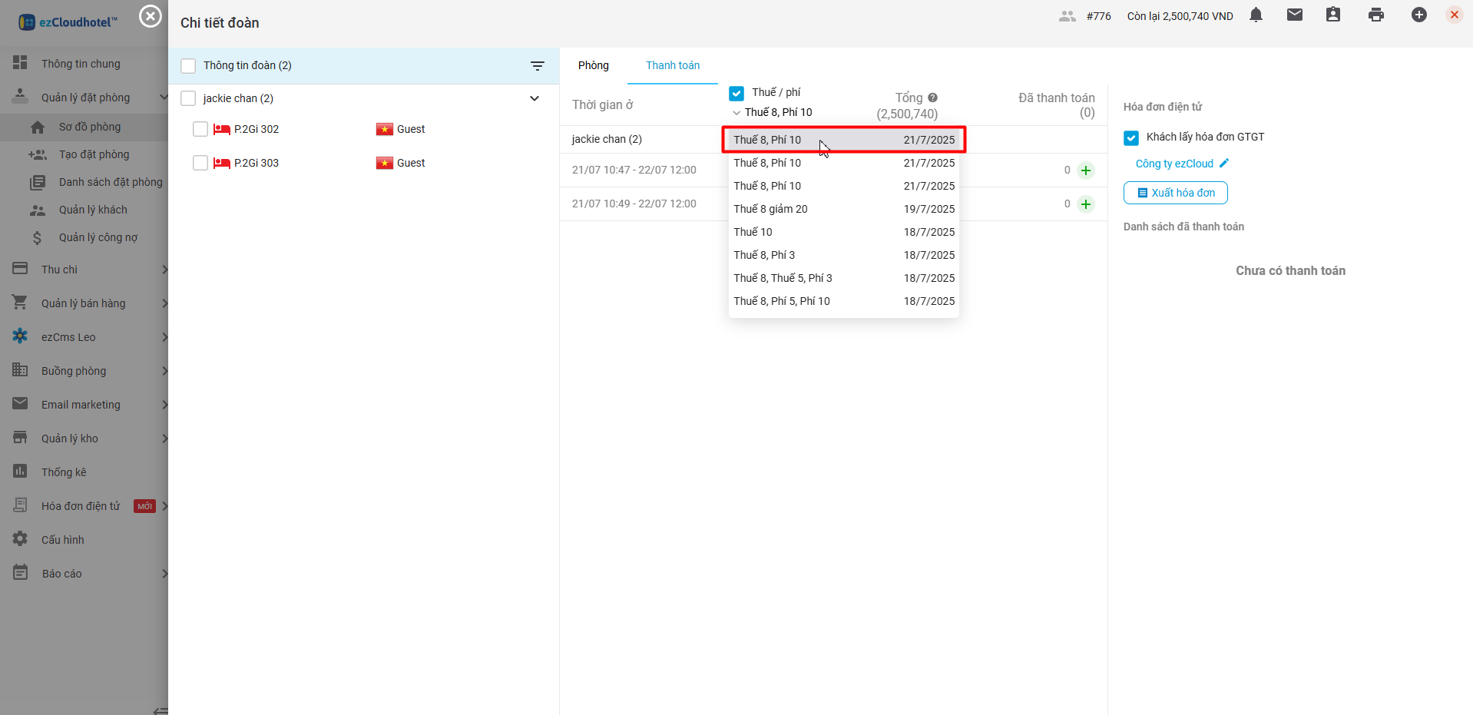This screenshot has width=1473, height=715.
Task: Open the mail envelope icon
Action: pyautogui.click(x=1294, y=15)
